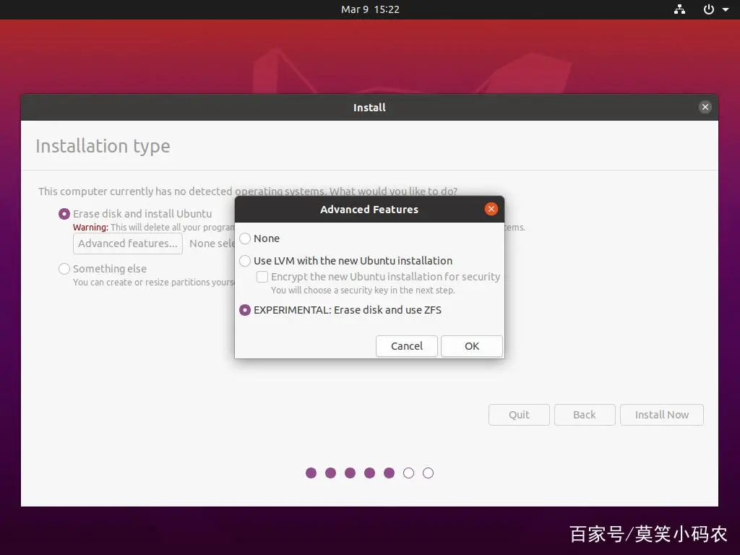Click Install Now
This screenshot has width=740, height=555.
coord(662,414)
